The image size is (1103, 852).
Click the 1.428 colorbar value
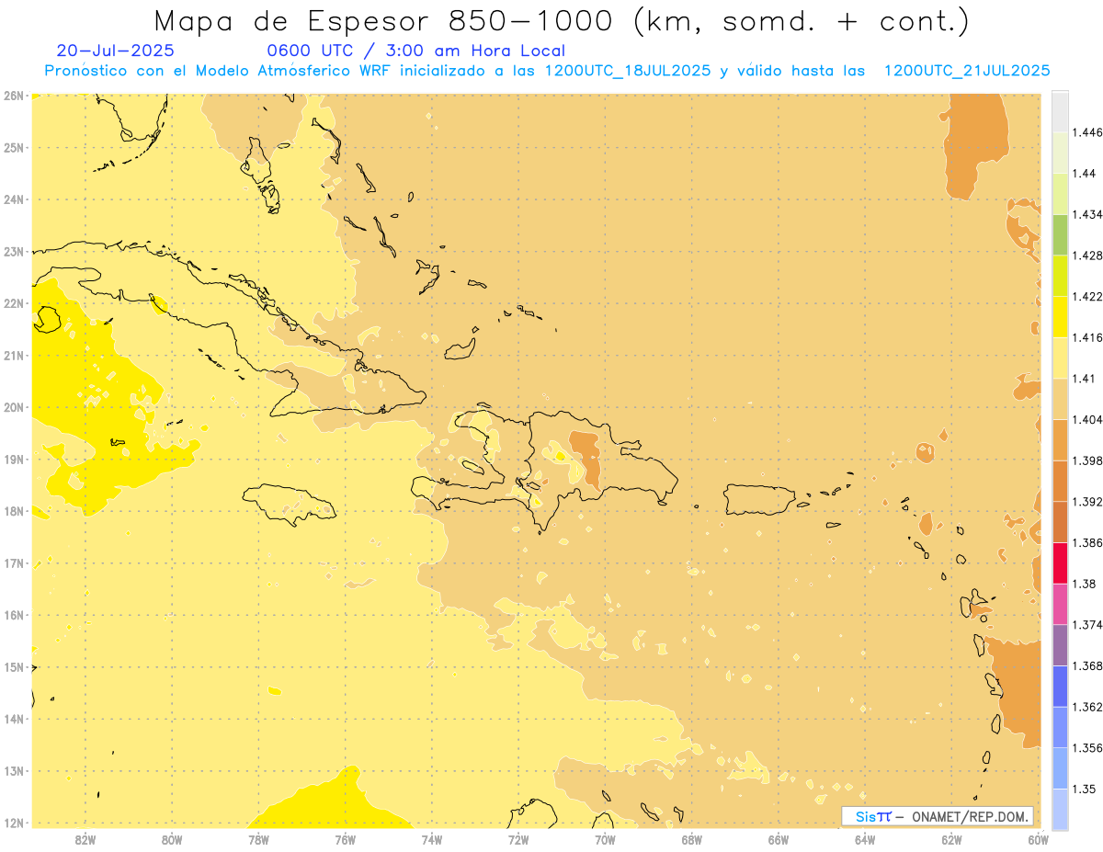click(1087, 256)
